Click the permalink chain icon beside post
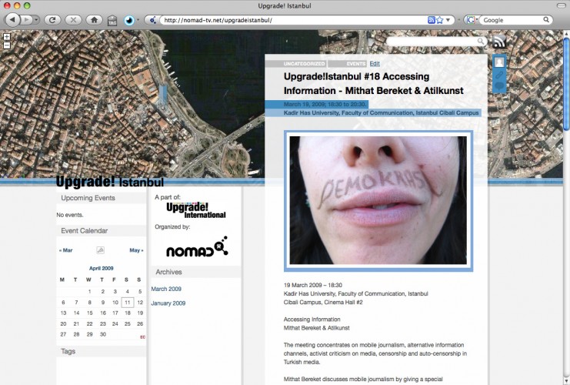This screenshot has width=570, height=385. click(499, 75)
